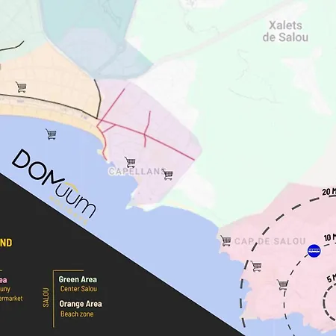This screenshot has width=336, height=336.
Task: Click the shopping cart drawn over the sea
Action: [x=51, y=134]
